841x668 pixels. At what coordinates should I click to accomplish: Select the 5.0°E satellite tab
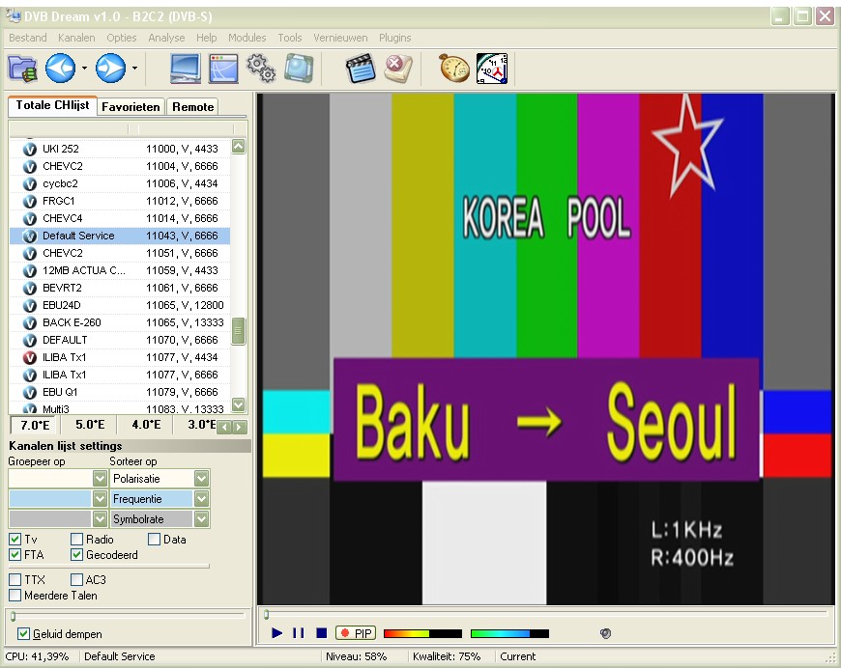90,425
